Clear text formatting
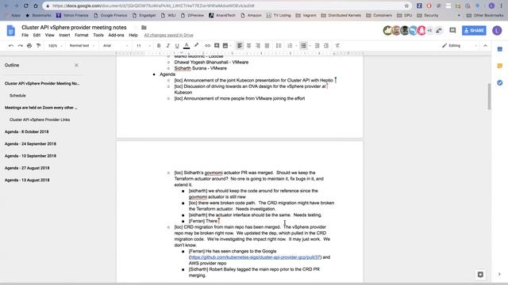 [337, 46]
